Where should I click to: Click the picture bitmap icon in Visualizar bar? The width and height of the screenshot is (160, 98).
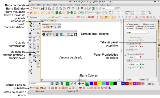57,13
